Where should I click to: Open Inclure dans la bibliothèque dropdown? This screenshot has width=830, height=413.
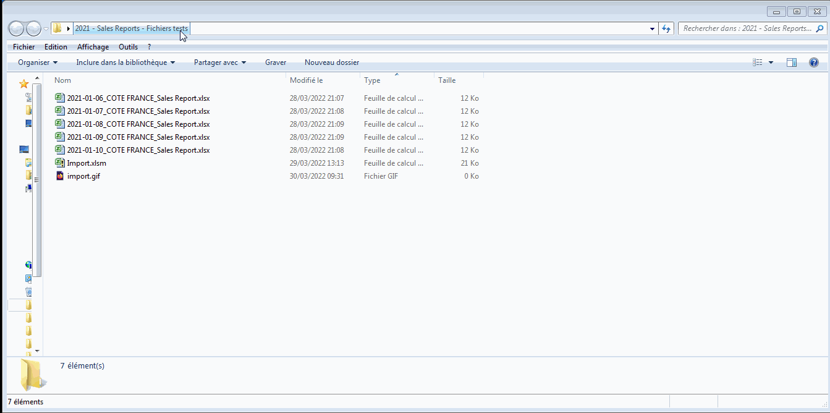(125, 62)
